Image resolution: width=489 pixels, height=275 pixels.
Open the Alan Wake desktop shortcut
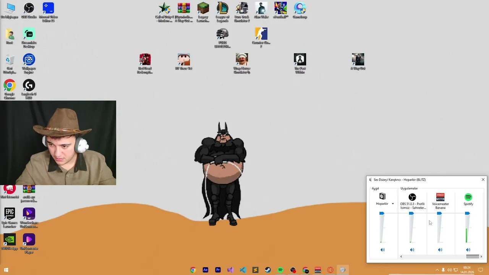click(x=261, y=11)
